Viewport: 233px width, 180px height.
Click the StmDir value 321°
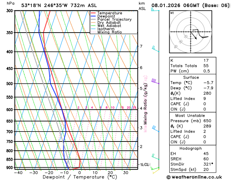[x=208, y=164]
